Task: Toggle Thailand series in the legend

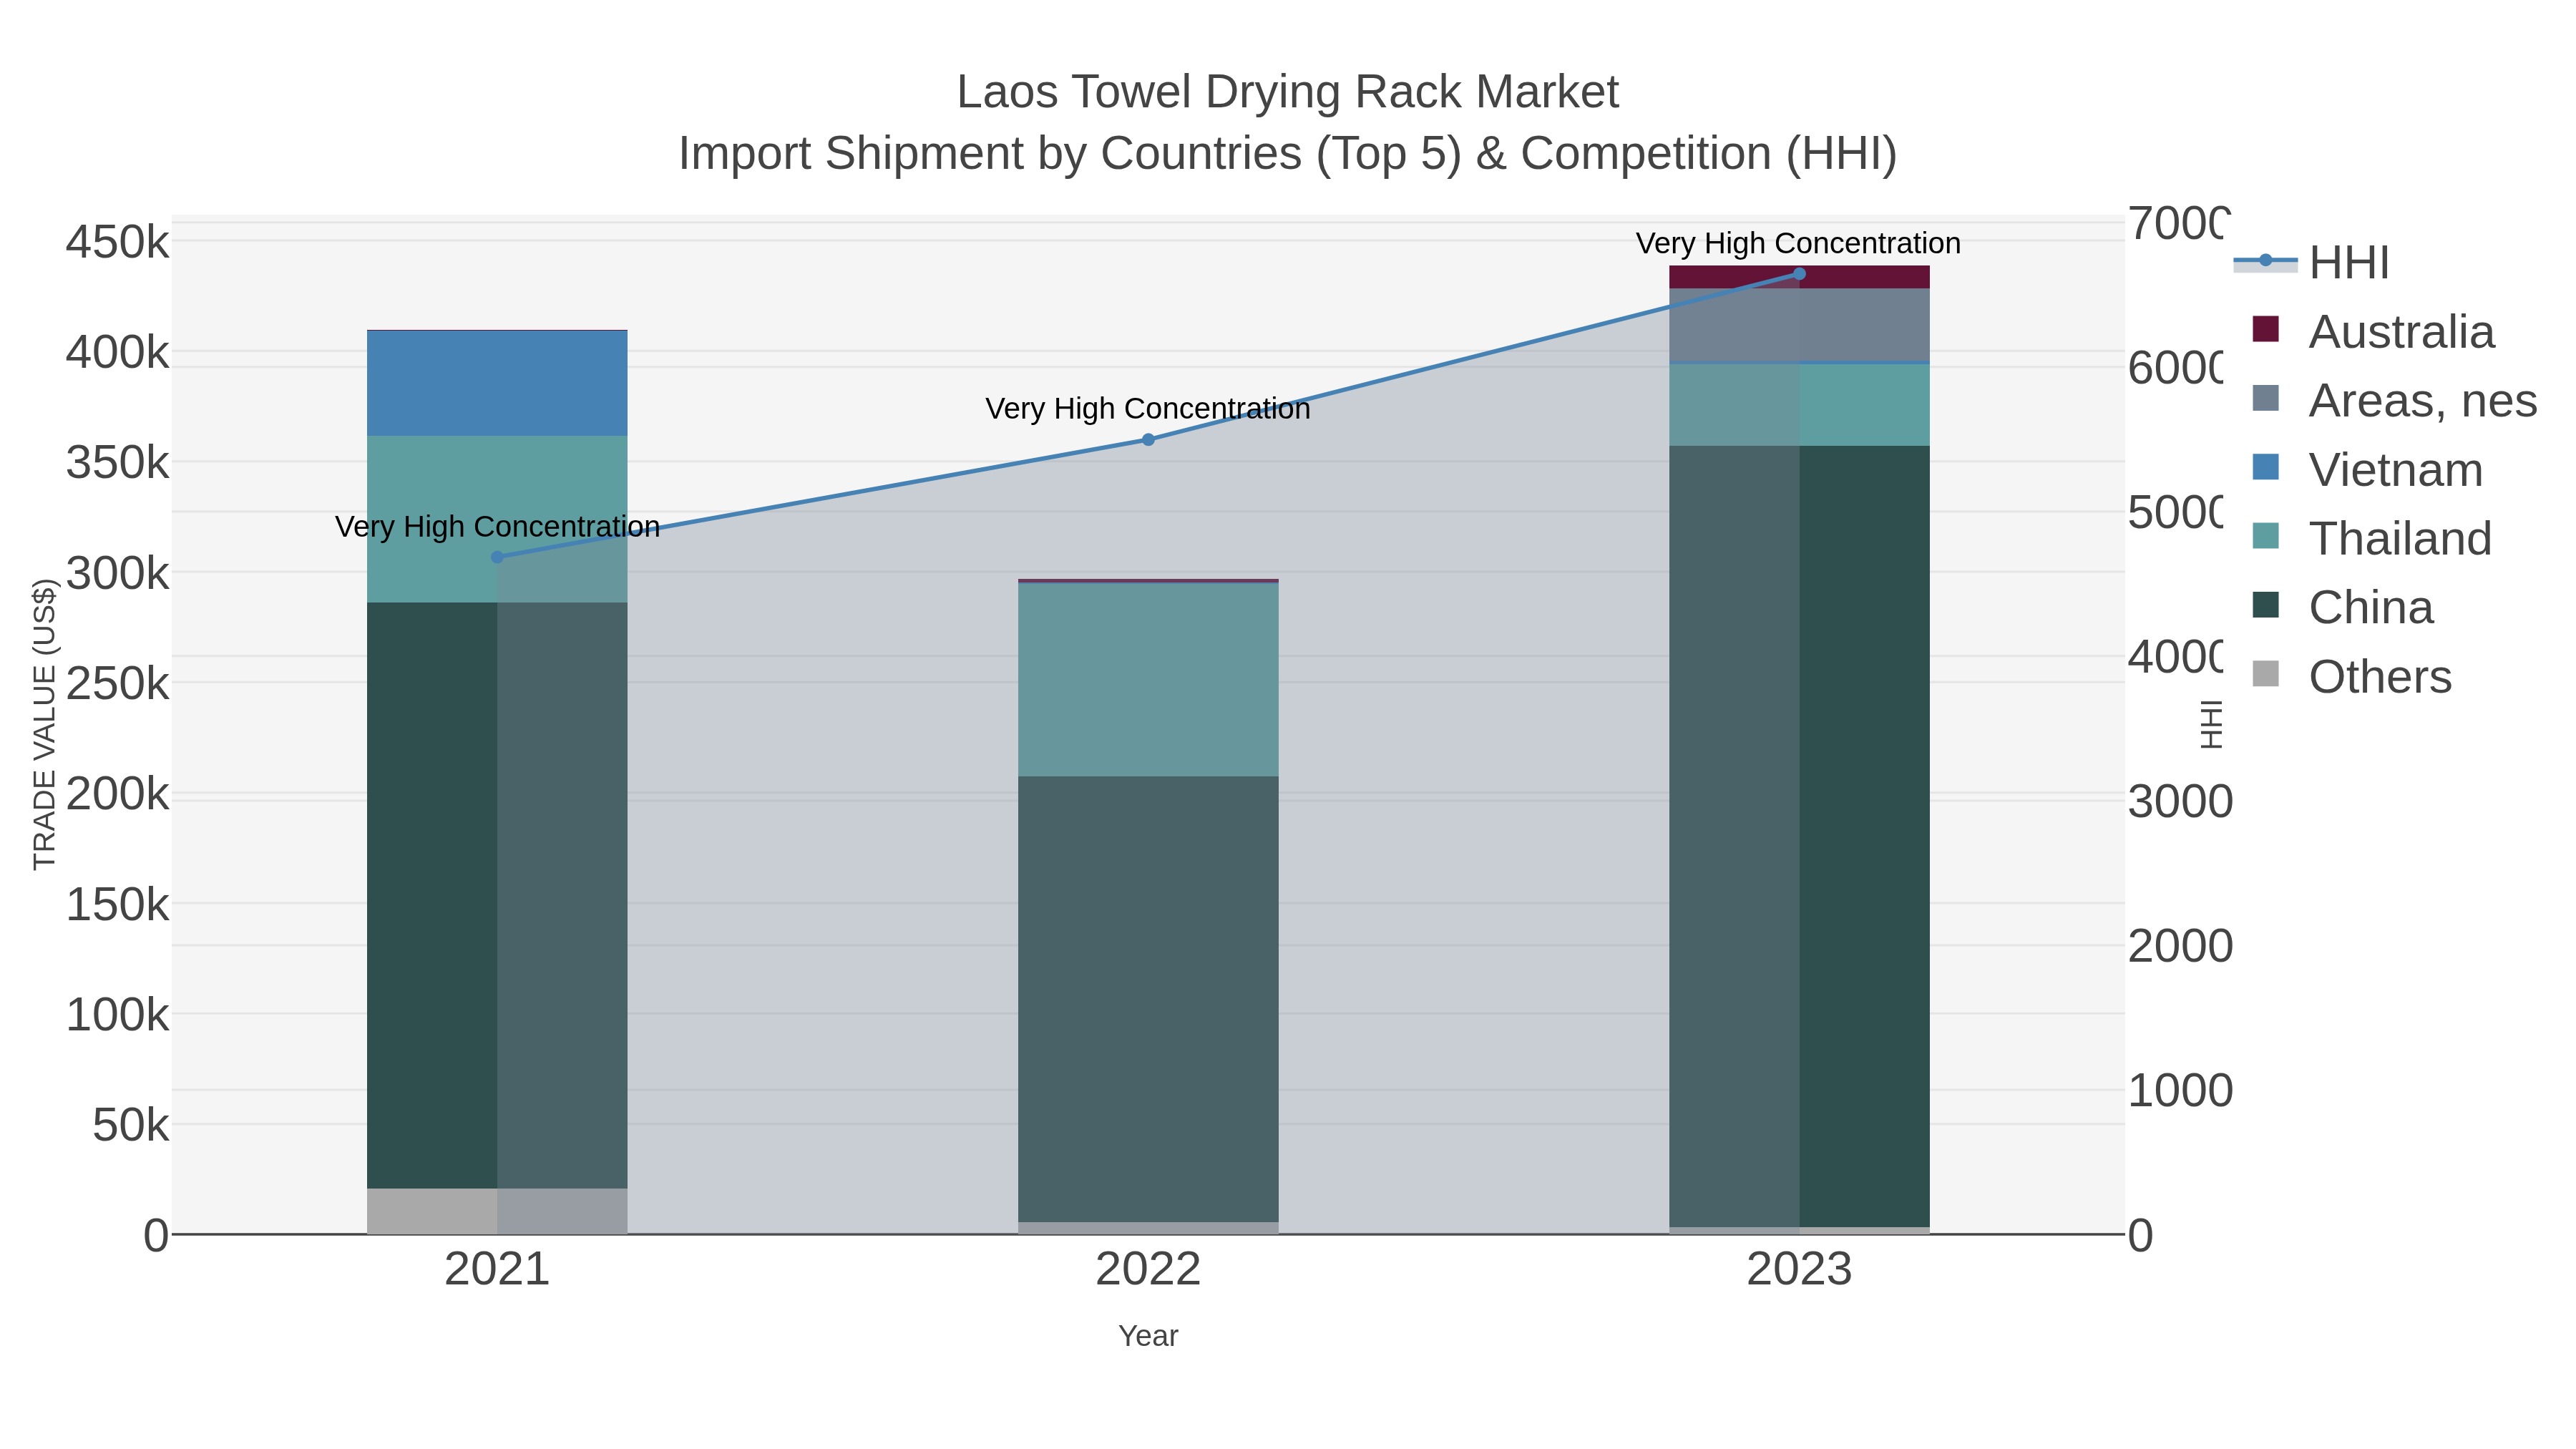Action: (x=2371, y=539)
